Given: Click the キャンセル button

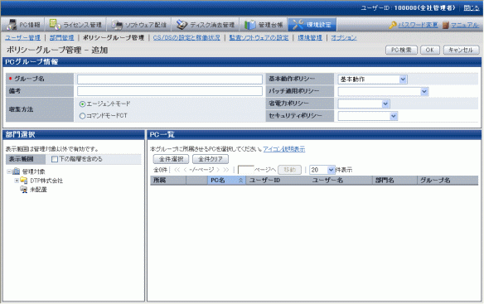Looking at the screenshot, I should [x=461, y=50].
